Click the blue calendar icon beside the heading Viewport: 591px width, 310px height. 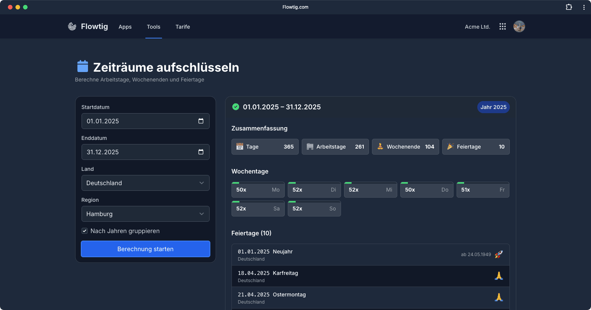83,66
